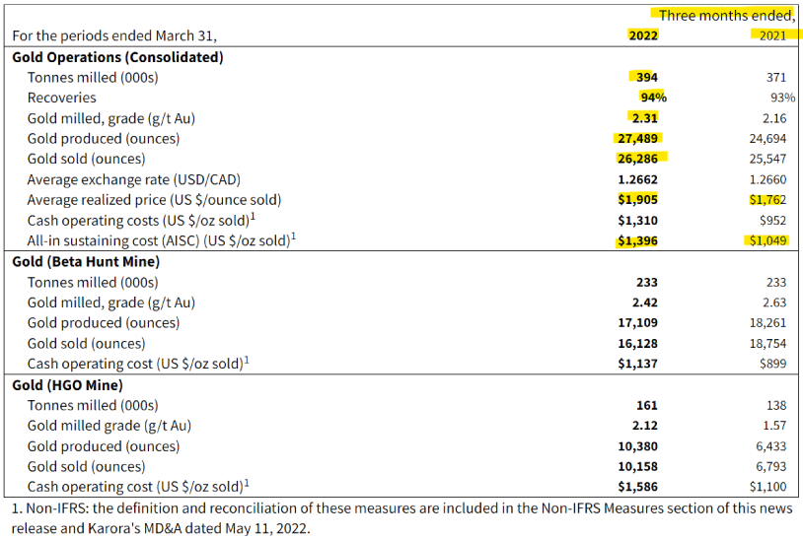Click the highlighted 2.31 gold grade value

644,118
